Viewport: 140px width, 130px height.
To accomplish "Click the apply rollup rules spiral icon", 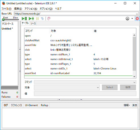I will click(49, 18).
